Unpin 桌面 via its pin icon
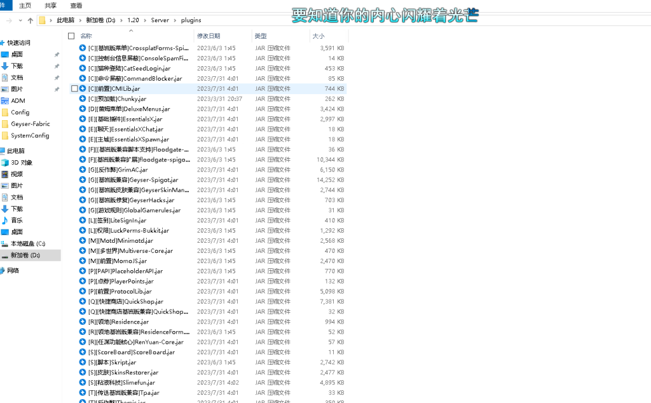 point(57,55)
